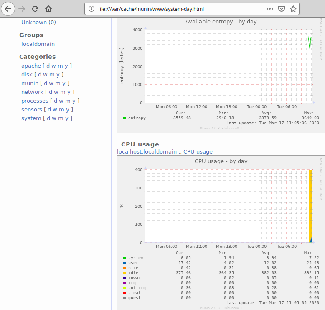Open the apache category link

31,66
